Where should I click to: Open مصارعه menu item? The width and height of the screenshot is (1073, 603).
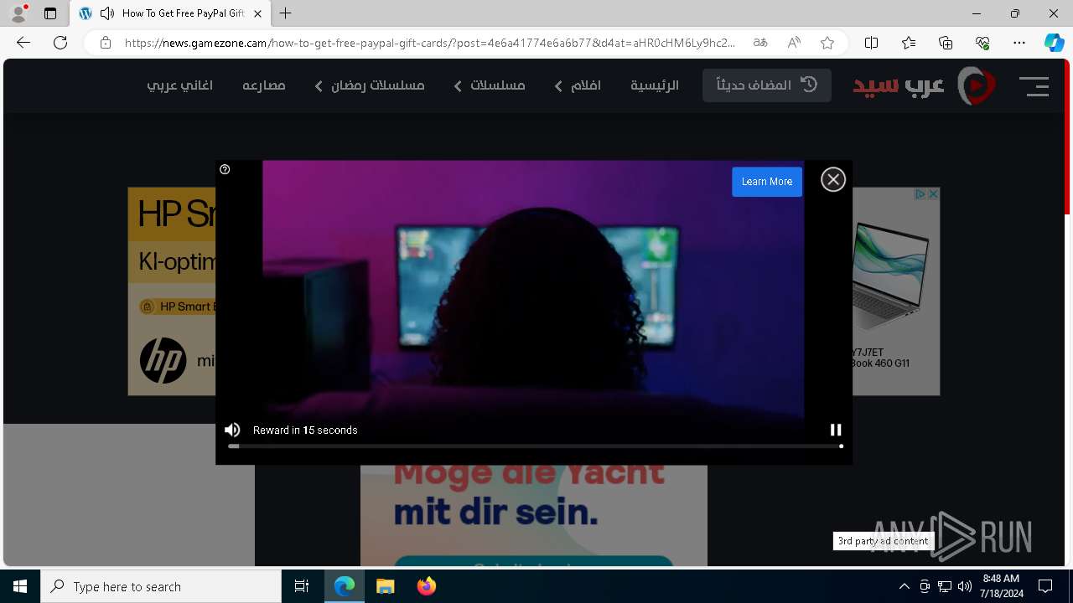tap(264, 85)
